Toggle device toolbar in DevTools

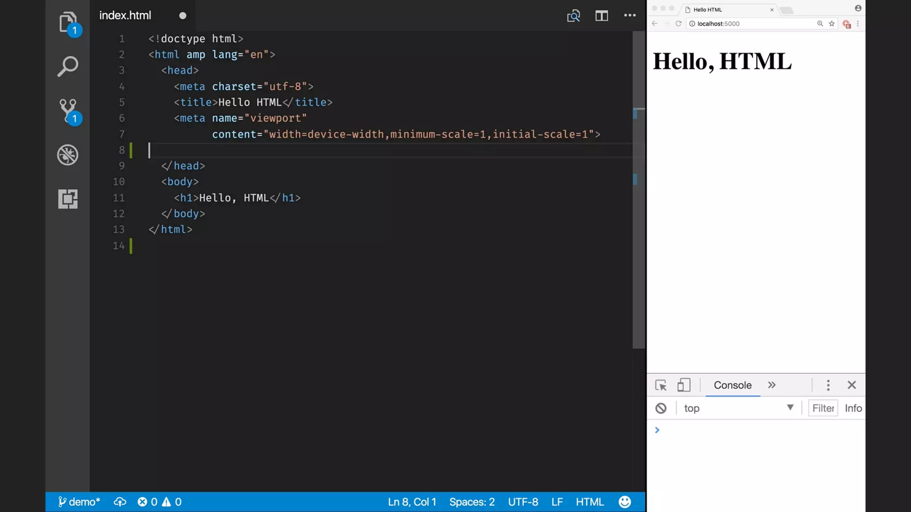coord(684,385)
